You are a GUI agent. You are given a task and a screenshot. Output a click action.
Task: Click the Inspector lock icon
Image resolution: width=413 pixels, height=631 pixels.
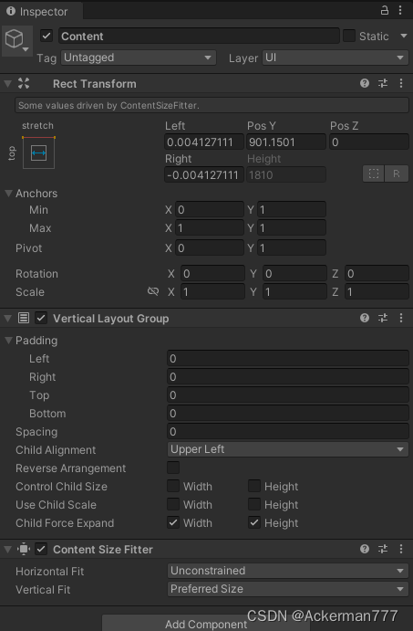385,10
